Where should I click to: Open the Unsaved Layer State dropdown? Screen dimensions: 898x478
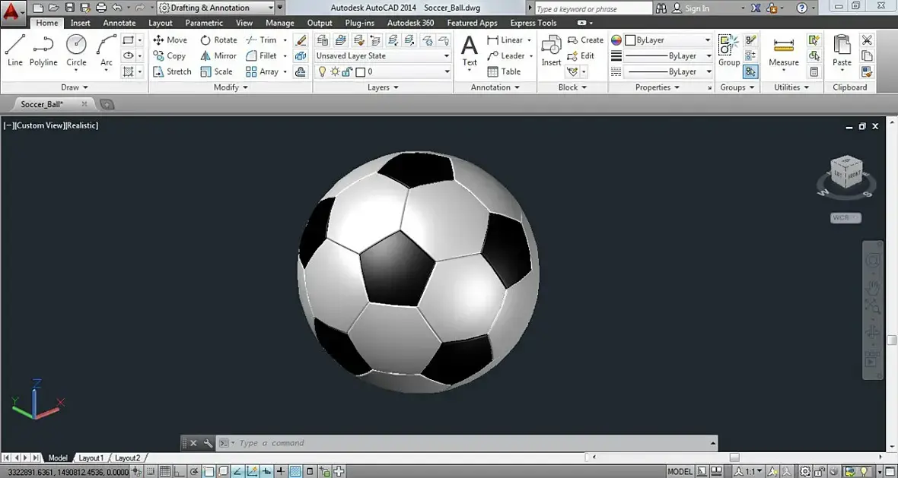point(383,55)
